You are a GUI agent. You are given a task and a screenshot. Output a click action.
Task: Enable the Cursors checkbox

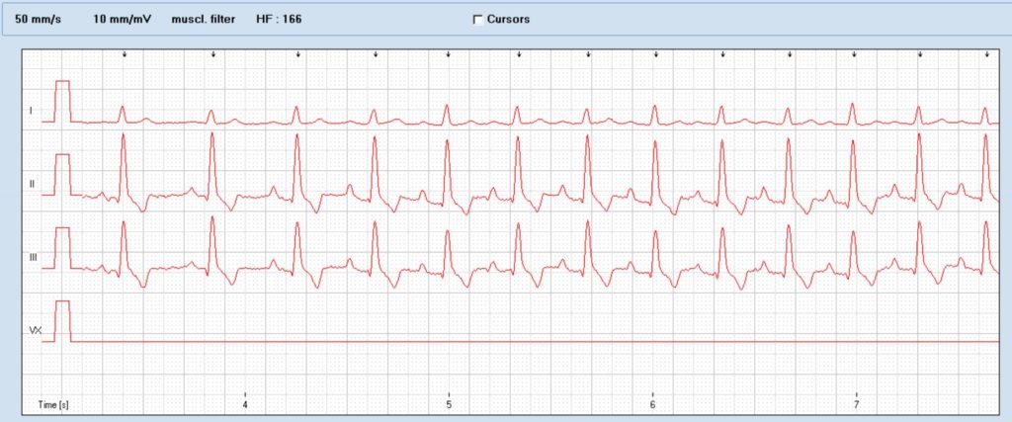pyautogui.click(x=478, y=20)
